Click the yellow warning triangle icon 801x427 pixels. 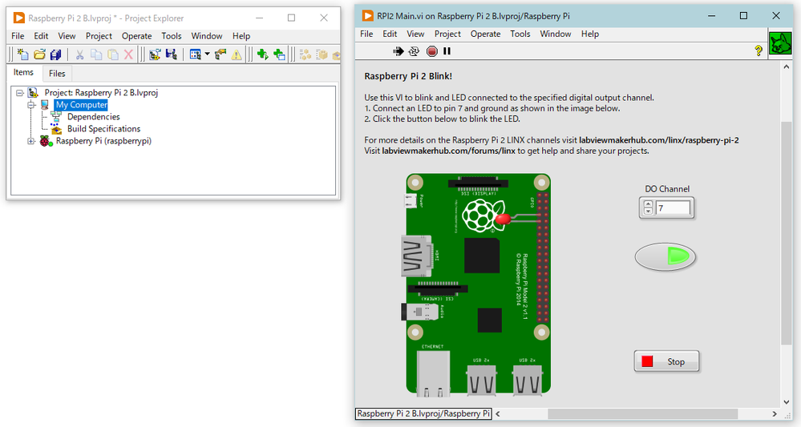(237, 54)
